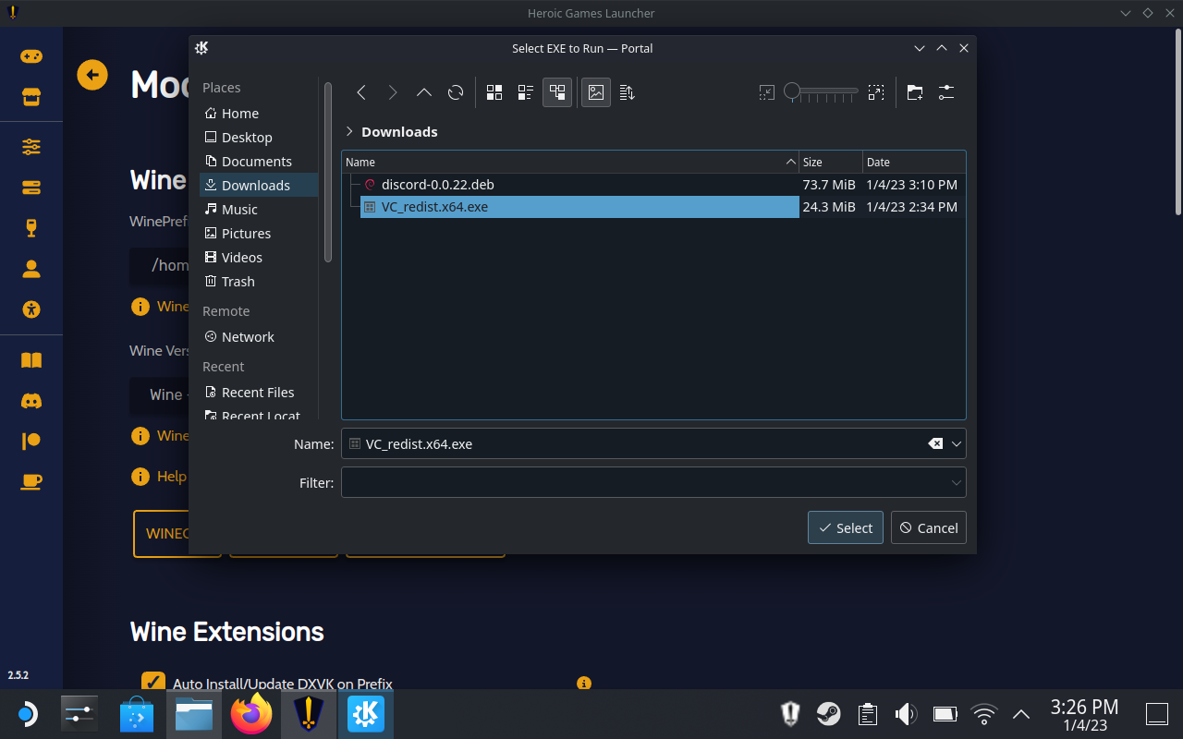Toggle the image preview panel
Screen dimensions: 1183x739
[595, 92]
